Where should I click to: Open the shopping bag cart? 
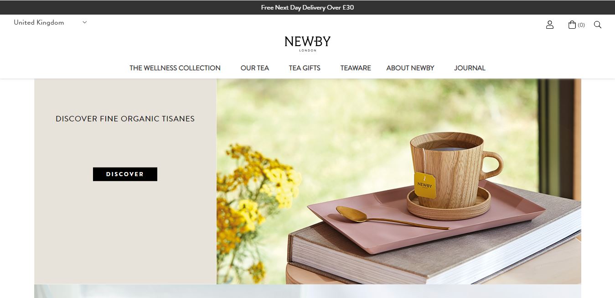(576, 25)
